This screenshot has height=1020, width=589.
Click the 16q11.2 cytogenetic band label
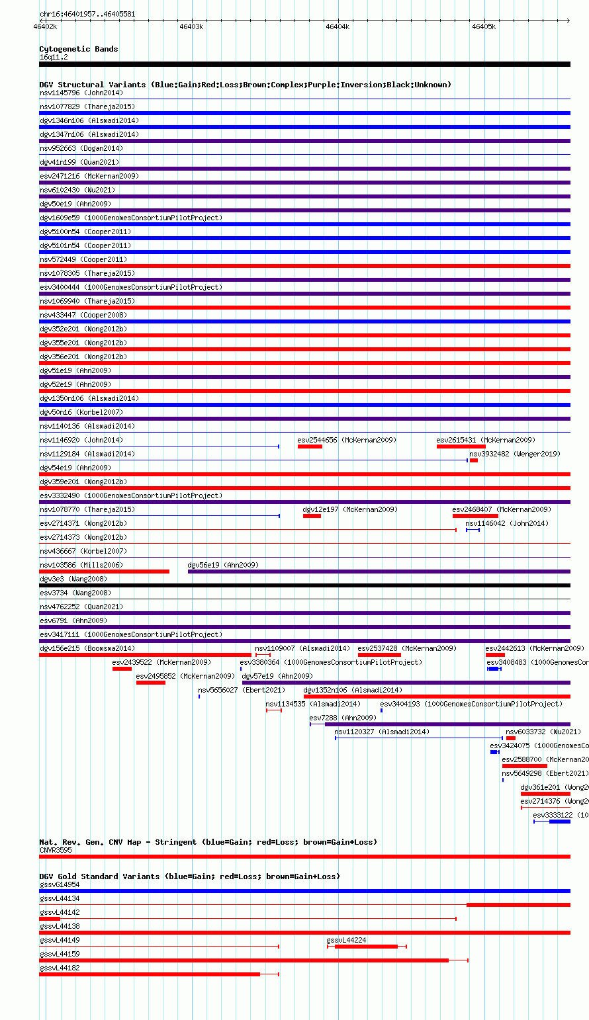tap(54, 57)
